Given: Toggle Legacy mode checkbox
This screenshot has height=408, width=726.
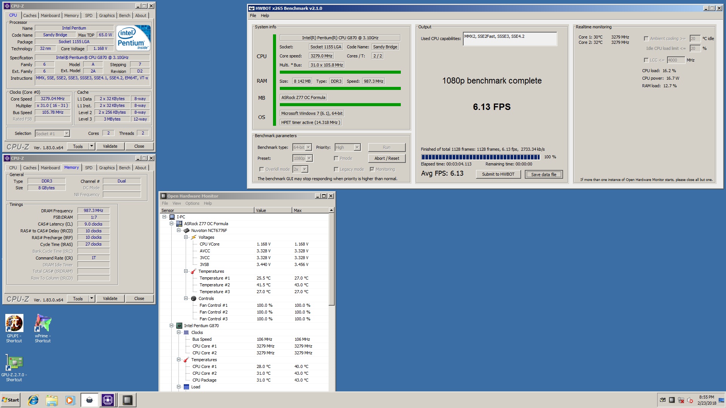Looking at the screenshot, I should tap(336, 169).
